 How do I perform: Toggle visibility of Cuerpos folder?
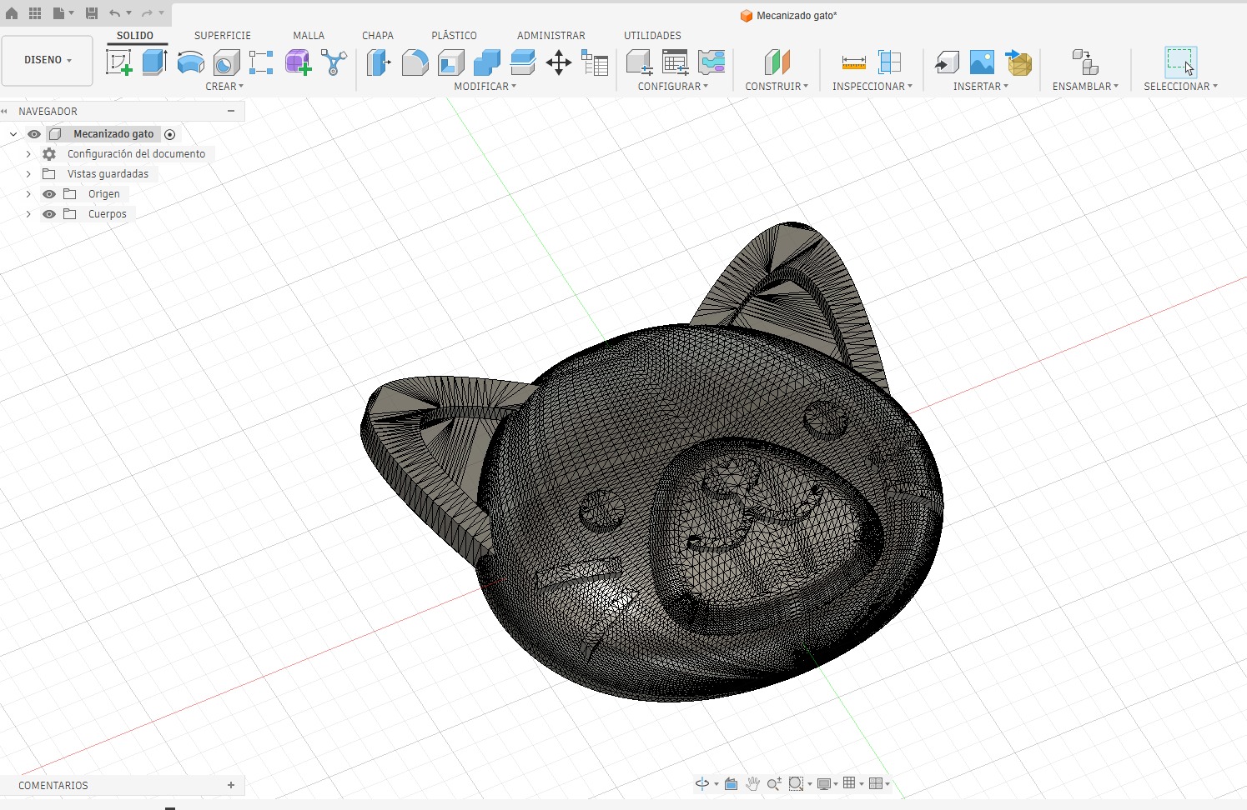tap(49, 214)
